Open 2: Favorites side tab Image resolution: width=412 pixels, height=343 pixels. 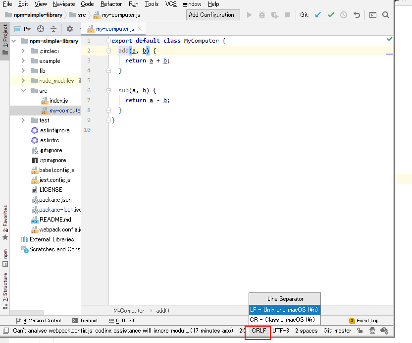pos(5,223)
